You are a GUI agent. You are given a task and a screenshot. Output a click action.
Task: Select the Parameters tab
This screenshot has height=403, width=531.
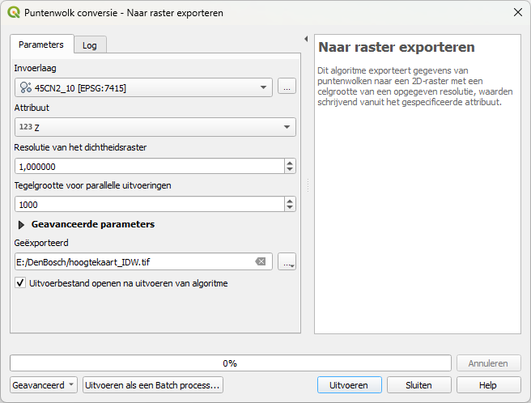tap(41, 45)
